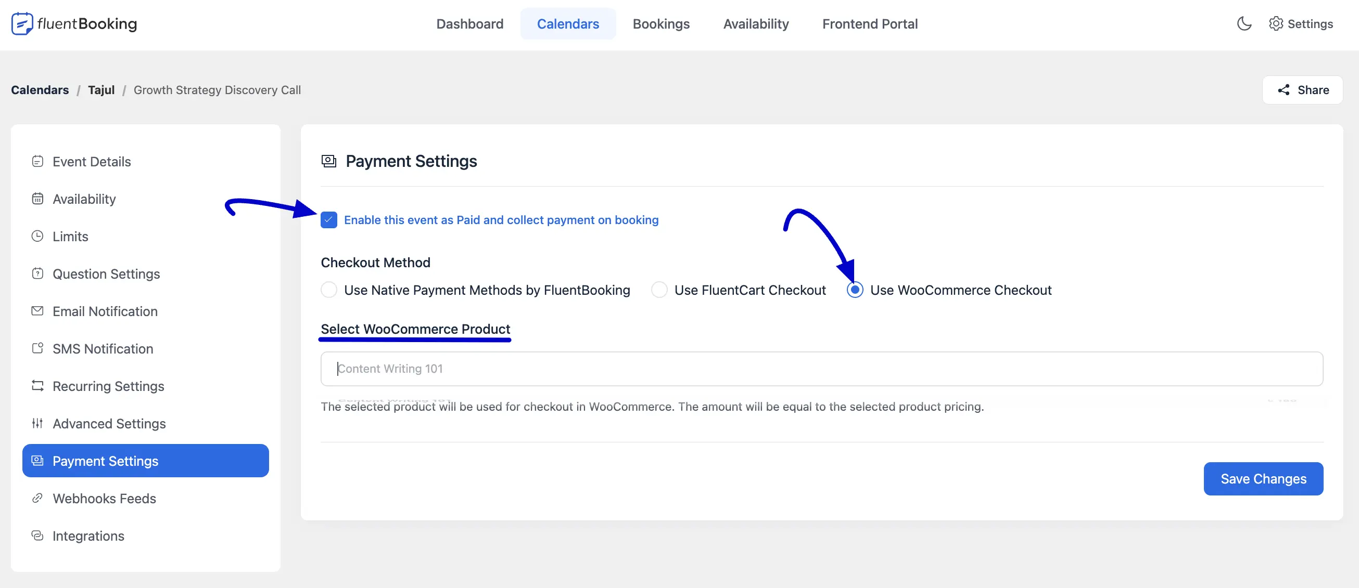Select the active Payment Settings menu item

coord(145,461)
